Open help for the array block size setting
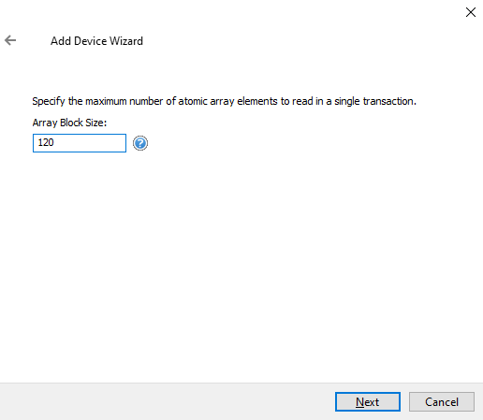The image size is (483, 420). pos(140,143)
